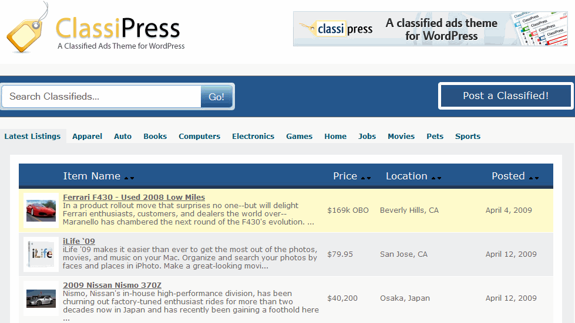Submit search with the Go! button
Image resolution: width=575 pixels, height=323 pixels.
click(216, 97)
